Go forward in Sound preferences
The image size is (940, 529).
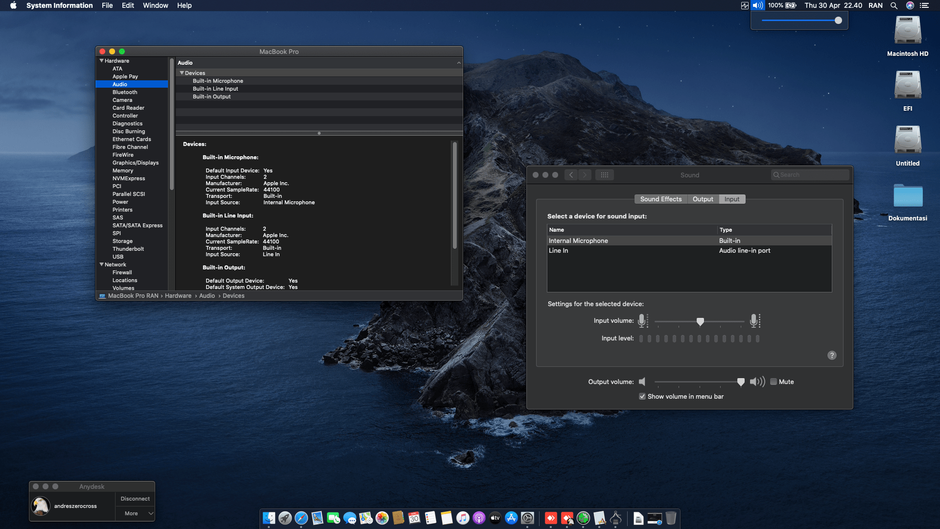pos(585,175)
